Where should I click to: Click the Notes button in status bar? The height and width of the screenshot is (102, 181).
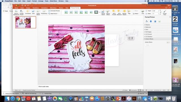tap(125, 90)
